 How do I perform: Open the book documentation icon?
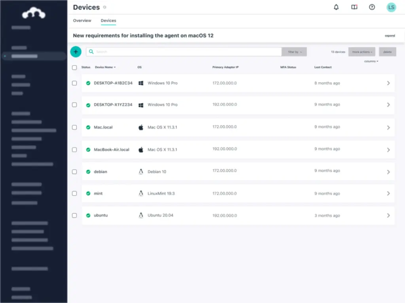tap(354, 7)
